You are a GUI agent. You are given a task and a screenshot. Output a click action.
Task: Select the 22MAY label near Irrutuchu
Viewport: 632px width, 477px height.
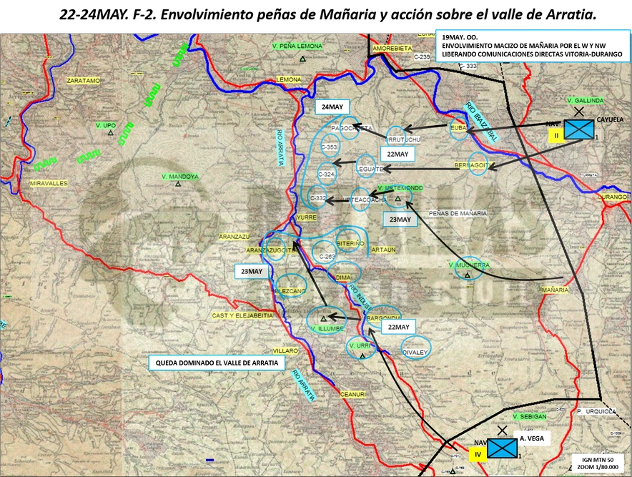(398, 154)
